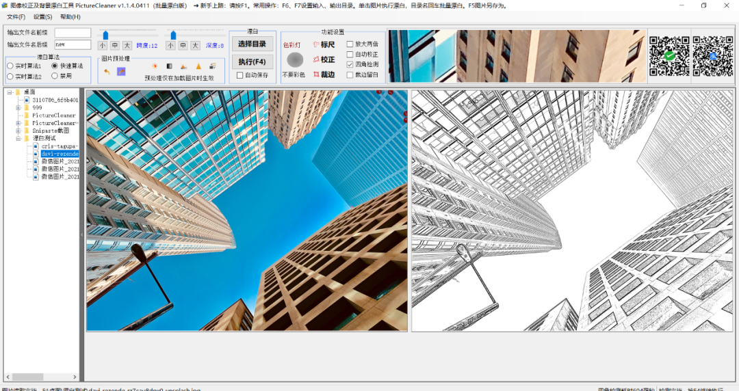
Task: Click the highlighted purple rotate icon
Action: pos(121,71)
